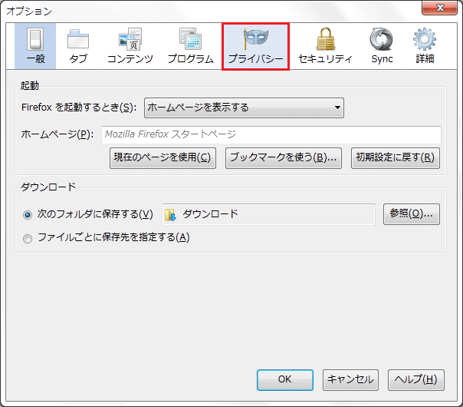Click 現在のページを使用(C) button
Image resolution: width=463 pixels, height=407 pixels.
pos(163,158)
